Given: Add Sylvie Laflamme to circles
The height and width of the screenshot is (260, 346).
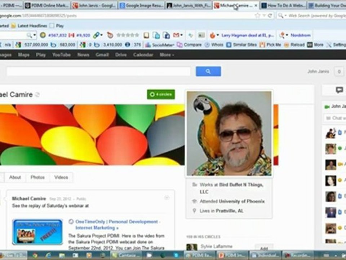Looking at the screenshot, I should pos(264,248).
